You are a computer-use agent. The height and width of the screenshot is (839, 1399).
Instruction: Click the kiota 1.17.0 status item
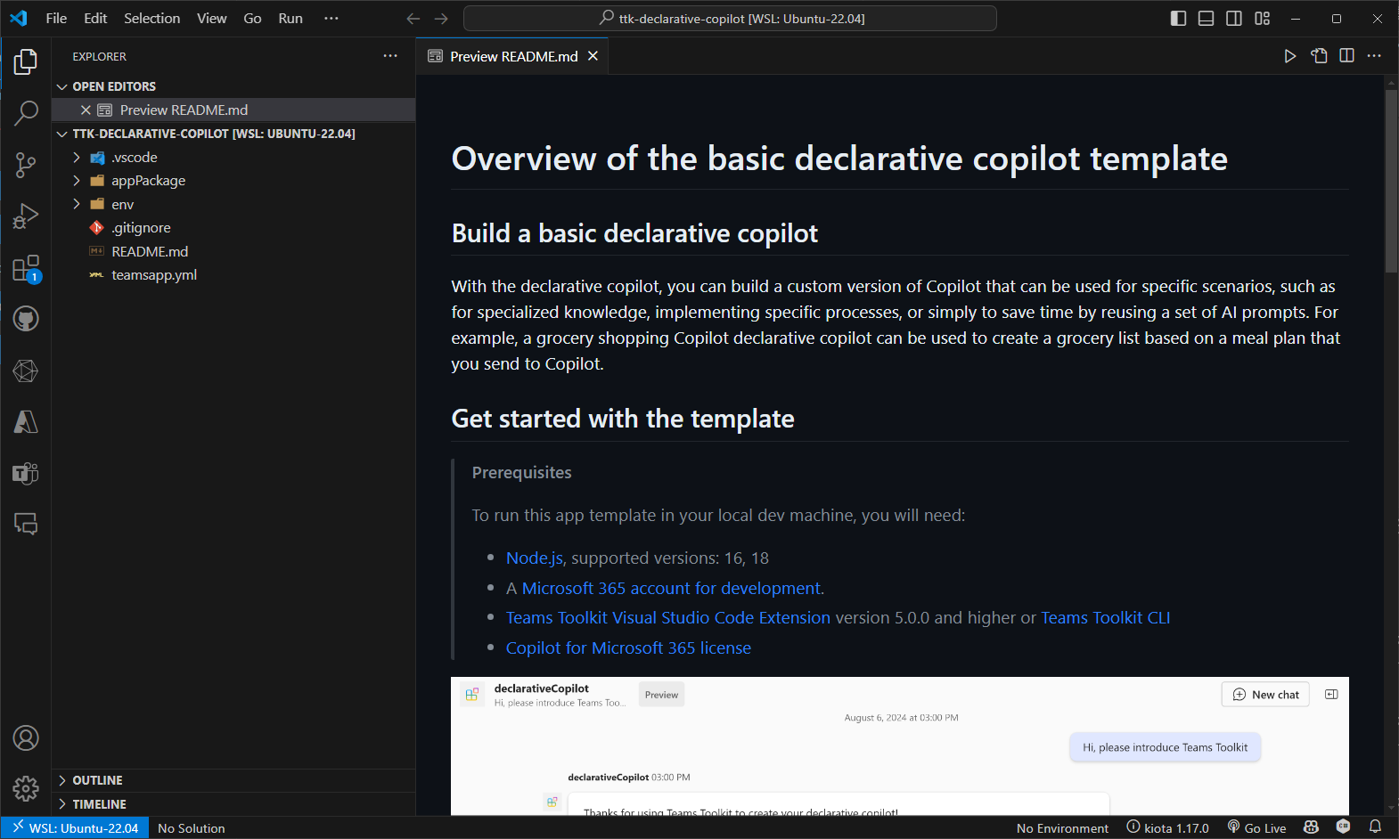click(1167, 828)
